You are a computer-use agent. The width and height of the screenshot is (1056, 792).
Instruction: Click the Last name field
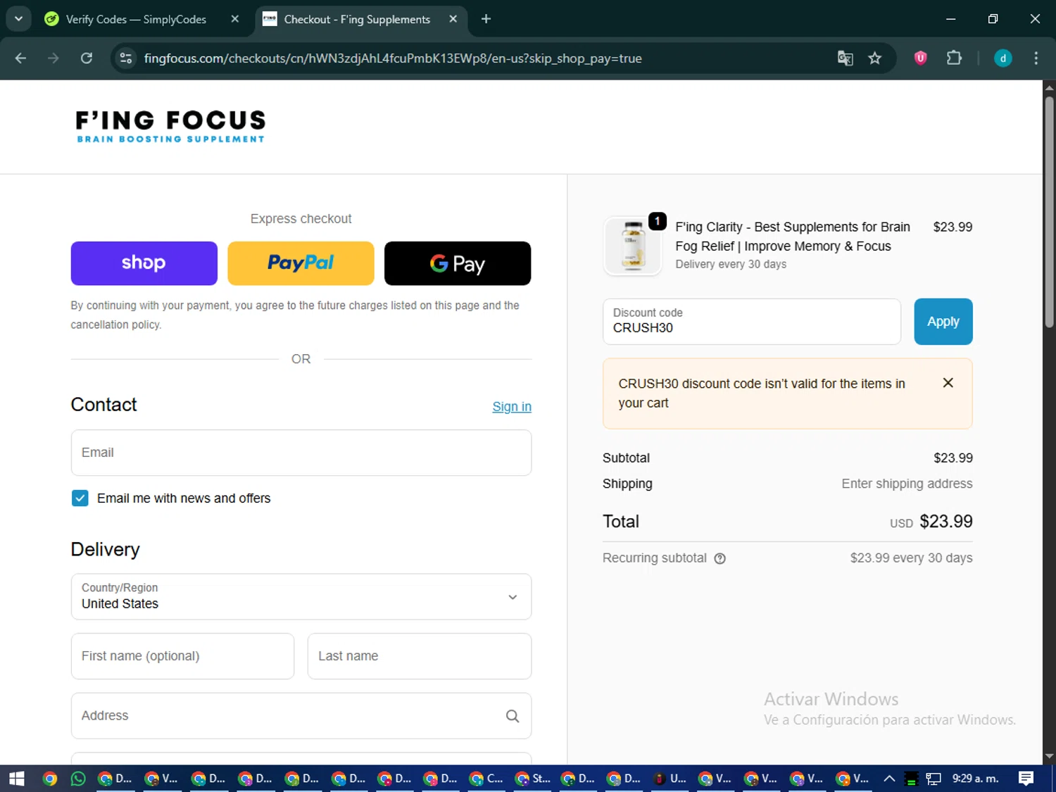click(x=420, y=656)
